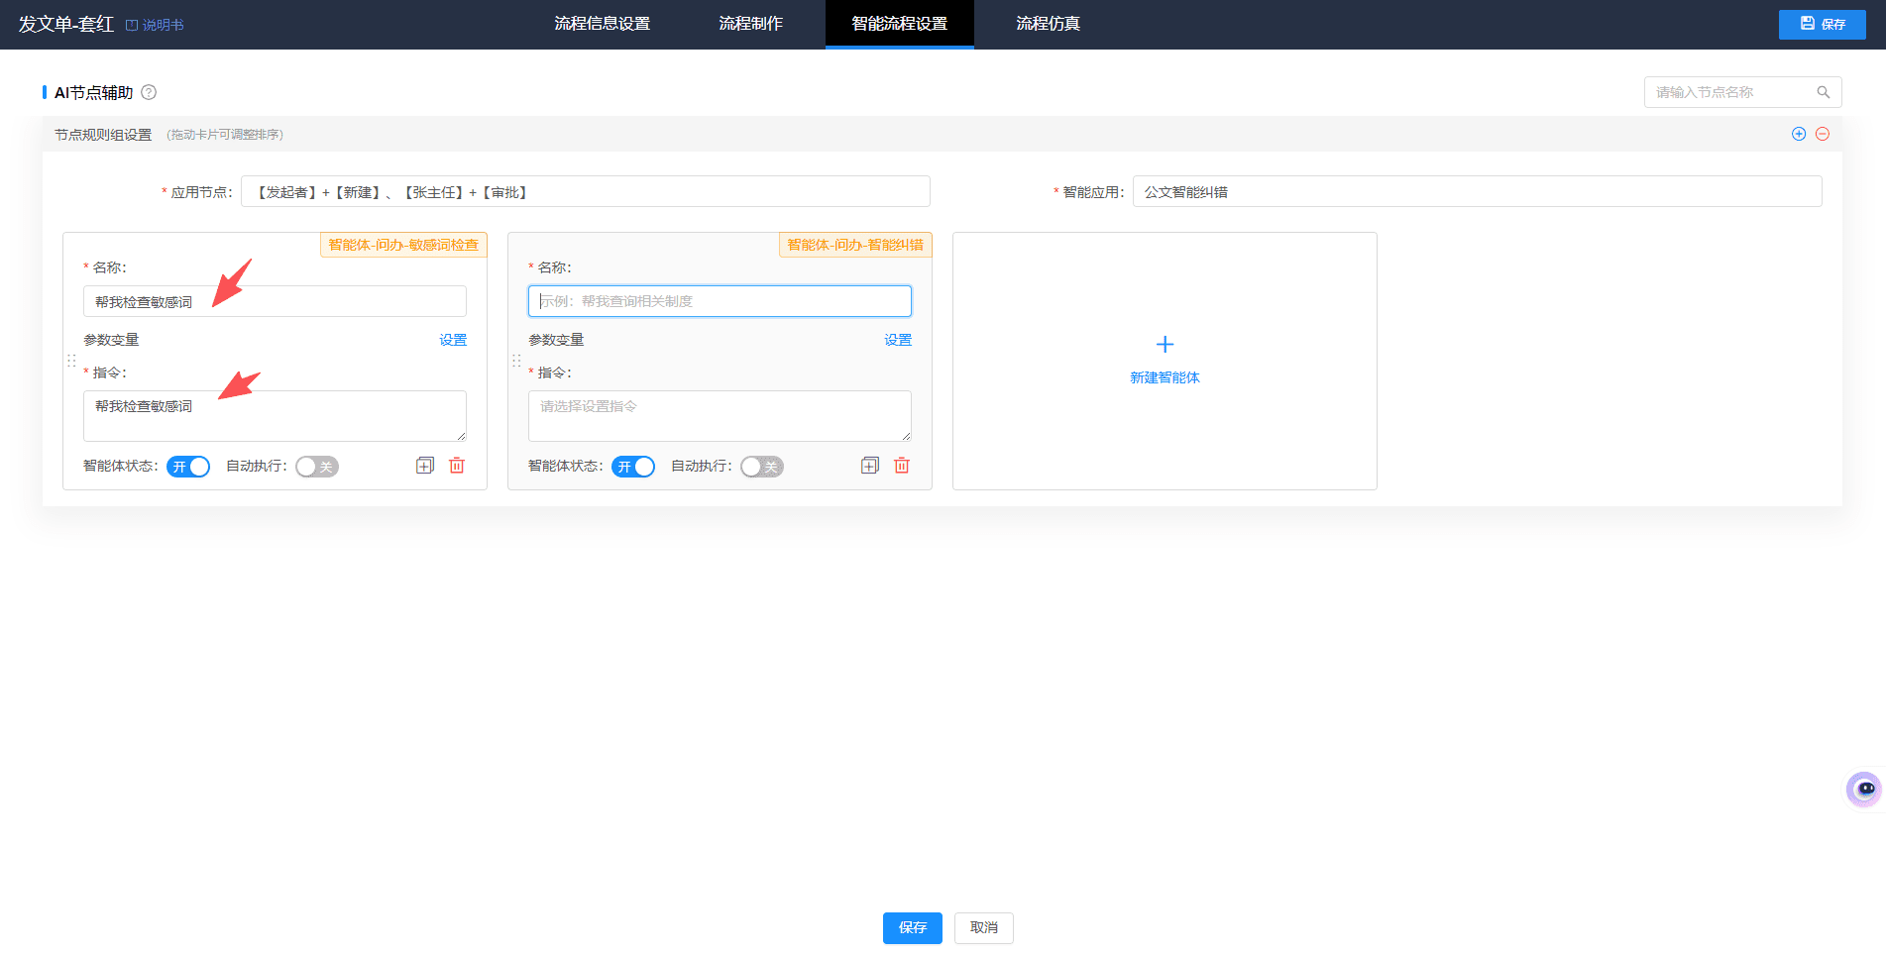Remove the node rule group with minus icon

tap(1823, 134)
